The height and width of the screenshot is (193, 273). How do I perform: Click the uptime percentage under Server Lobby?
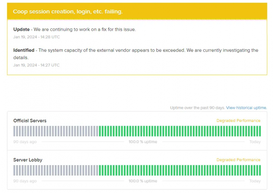coord(143,181)
